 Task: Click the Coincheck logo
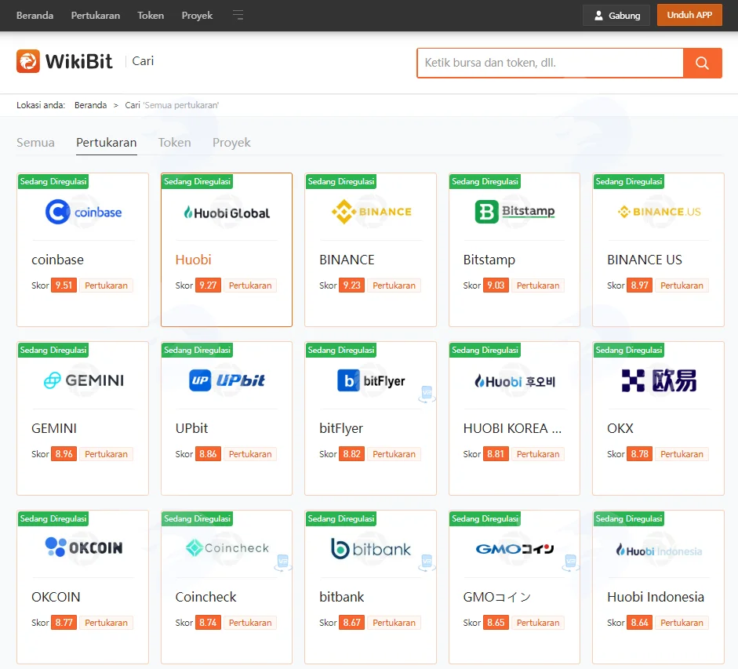(227, 548)
